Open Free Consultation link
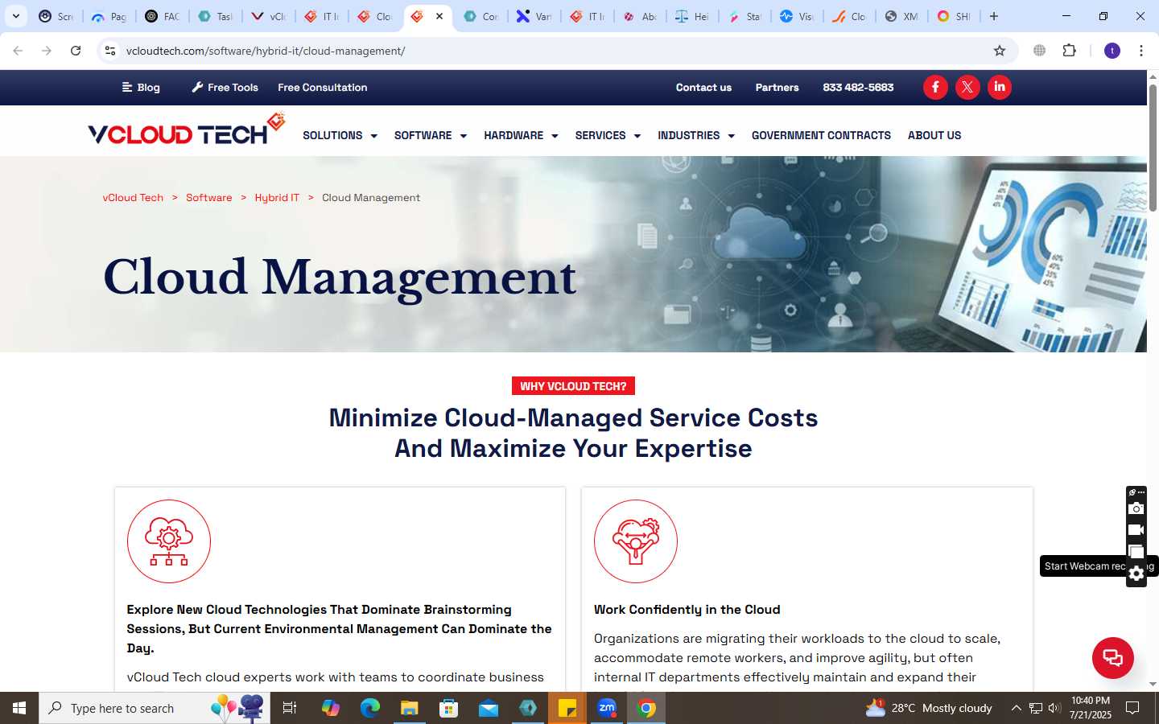 [x=323, y=87]
